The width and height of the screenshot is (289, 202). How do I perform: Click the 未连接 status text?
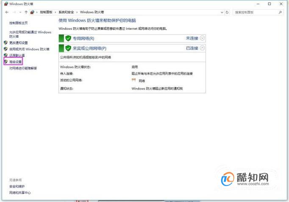coord(192,38)
